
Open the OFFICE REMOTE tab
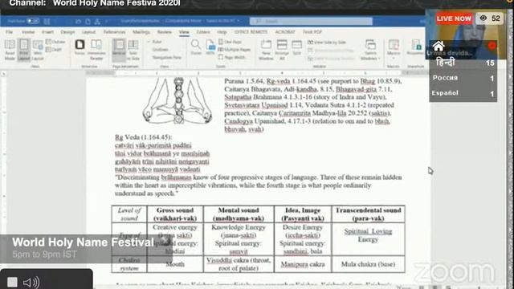tap(251, 32)
